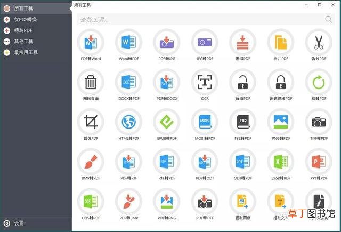Open the DOCX轉PDF tool

click(129, 82)
